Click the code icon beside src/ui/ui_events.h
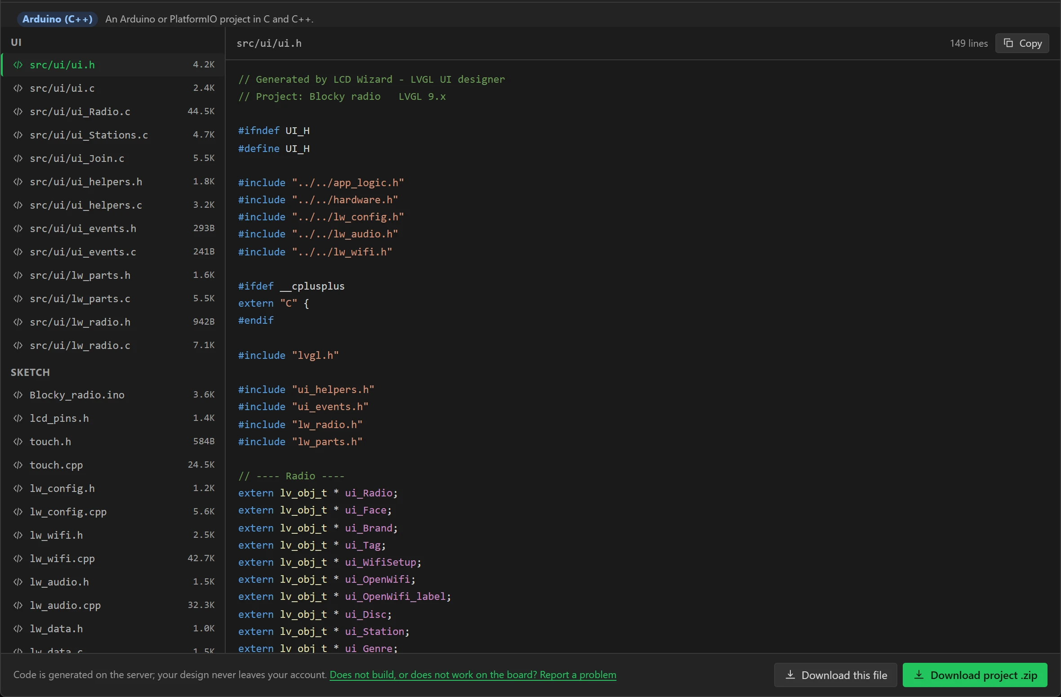This screenshot has height=697, width=1061. click(18, 228)
